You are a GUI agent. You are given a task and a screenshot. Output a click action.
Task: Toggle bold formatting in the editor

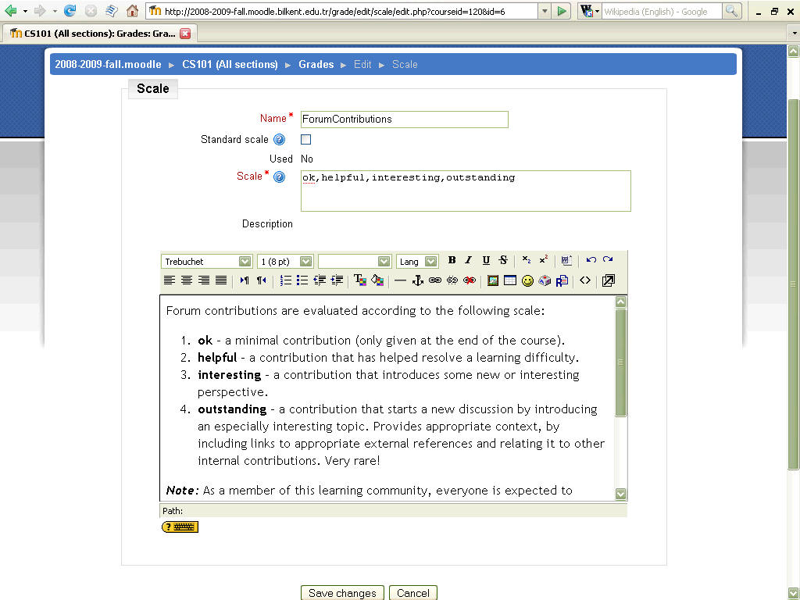click(x=452, y=260)
